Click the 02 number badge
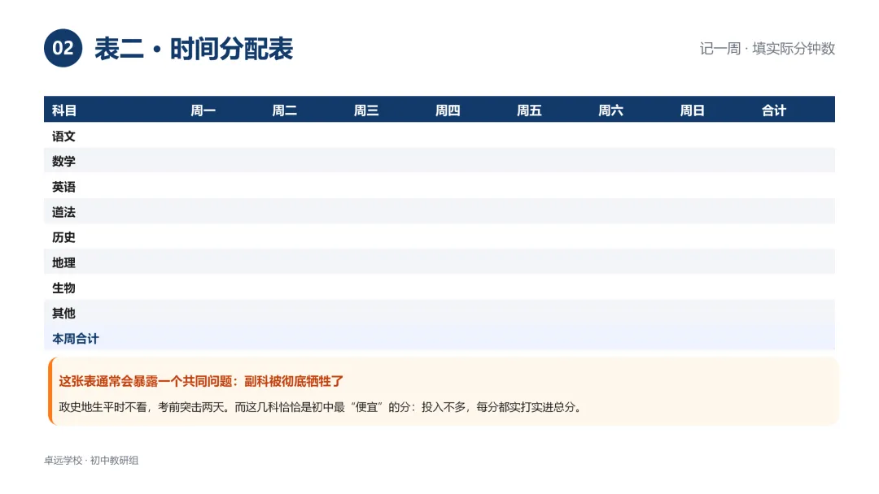This screenshot has width=879, height=494. coord(63,48)
